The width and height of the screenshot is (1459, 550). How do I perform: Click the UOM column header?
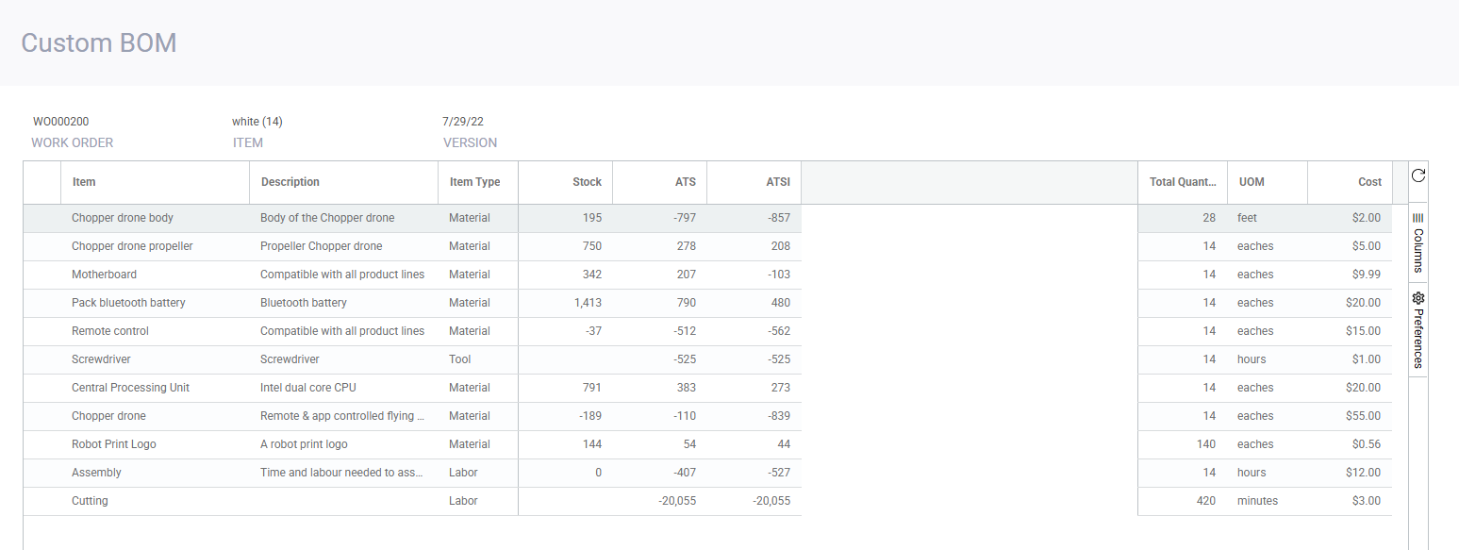[1251, 182]
